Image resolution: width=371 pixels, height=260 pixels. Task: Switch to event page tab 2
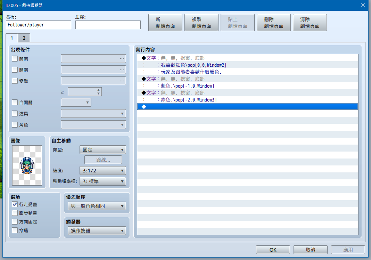tap(24, 38)
